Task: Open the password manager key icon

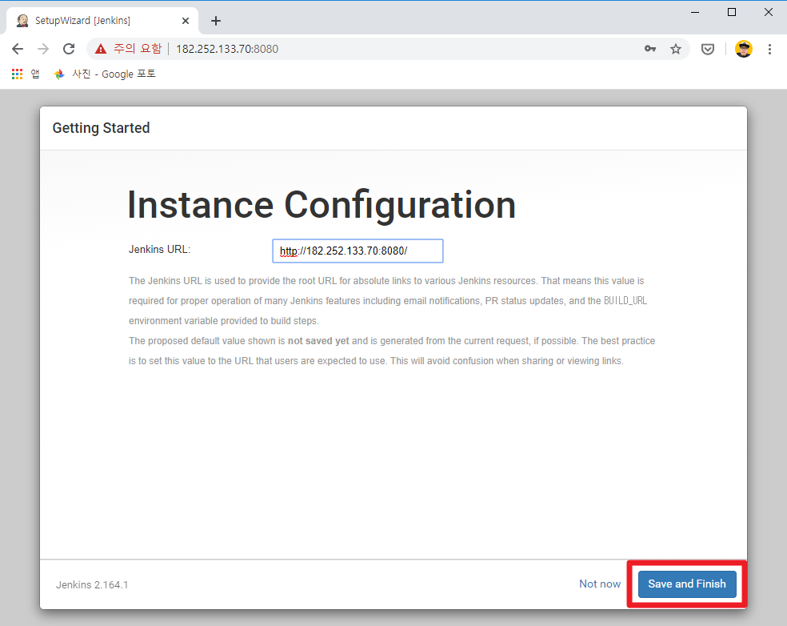Action: tap(649, 48)
